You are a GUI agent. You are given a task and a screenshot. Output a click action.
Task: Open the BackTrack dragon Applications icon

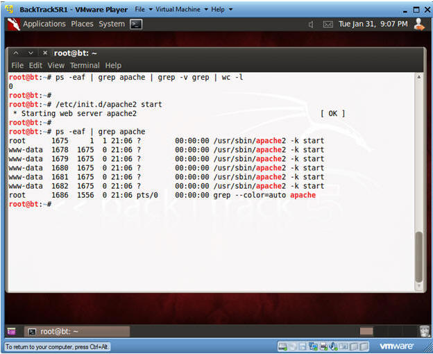pyautogui.click(x=14, y=24)
